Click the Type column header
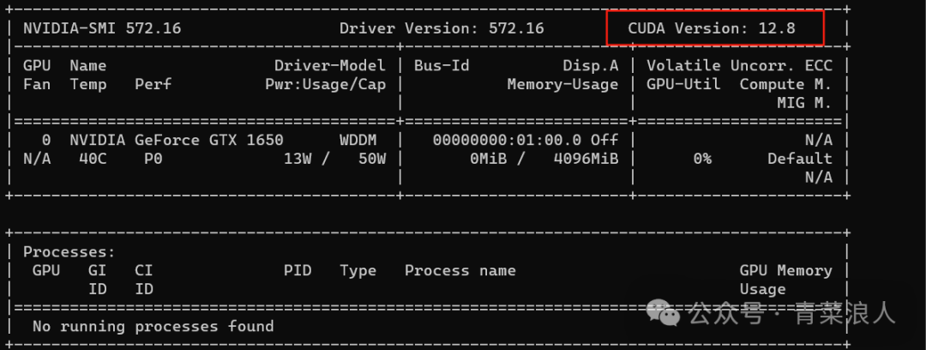 click(358, 271)
